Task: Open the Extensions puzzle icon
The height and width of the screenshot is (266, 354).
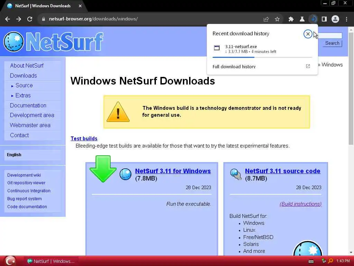Action: point(291,19)
